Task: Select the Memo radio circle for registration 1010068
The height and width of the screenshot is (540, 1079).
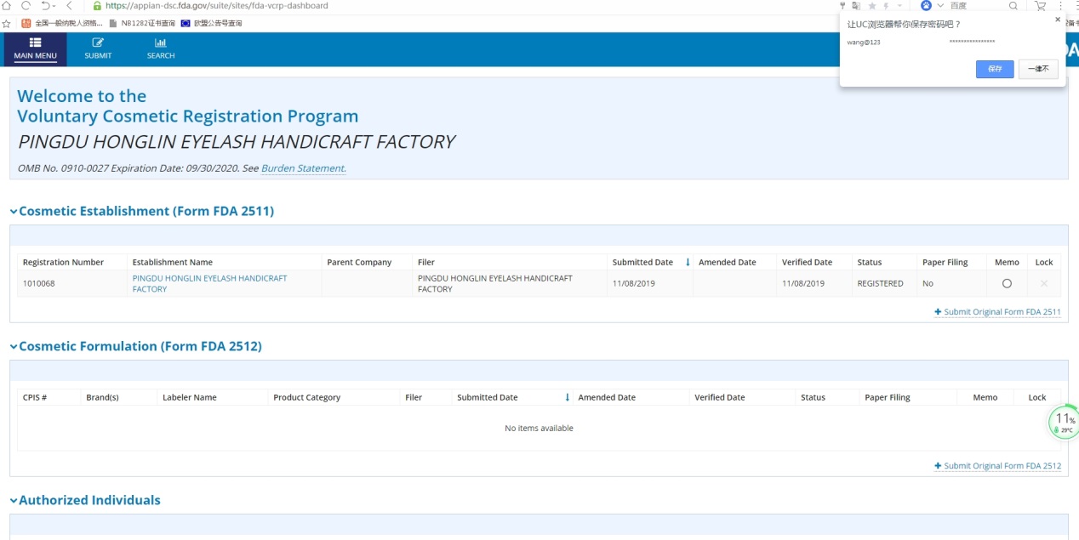Action: coord(1007,283)
